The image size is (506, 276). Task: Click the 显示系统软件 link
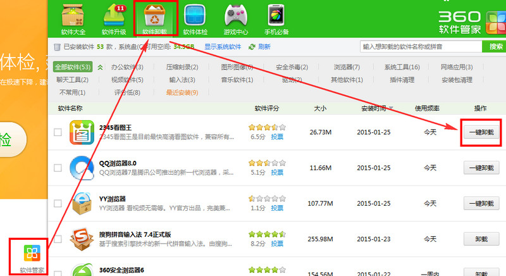click(223, 47)
